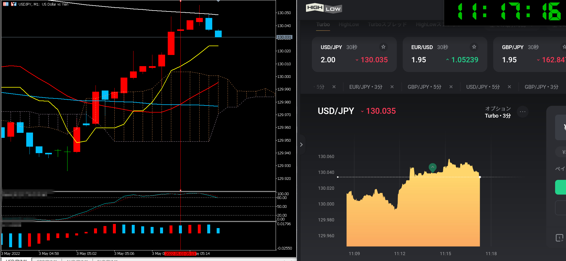This screenshot has width=566, height=261.
Task: Favorite the USD/JPY 30秒 card star
Action: pyautogui.click(x=383, y=47)
